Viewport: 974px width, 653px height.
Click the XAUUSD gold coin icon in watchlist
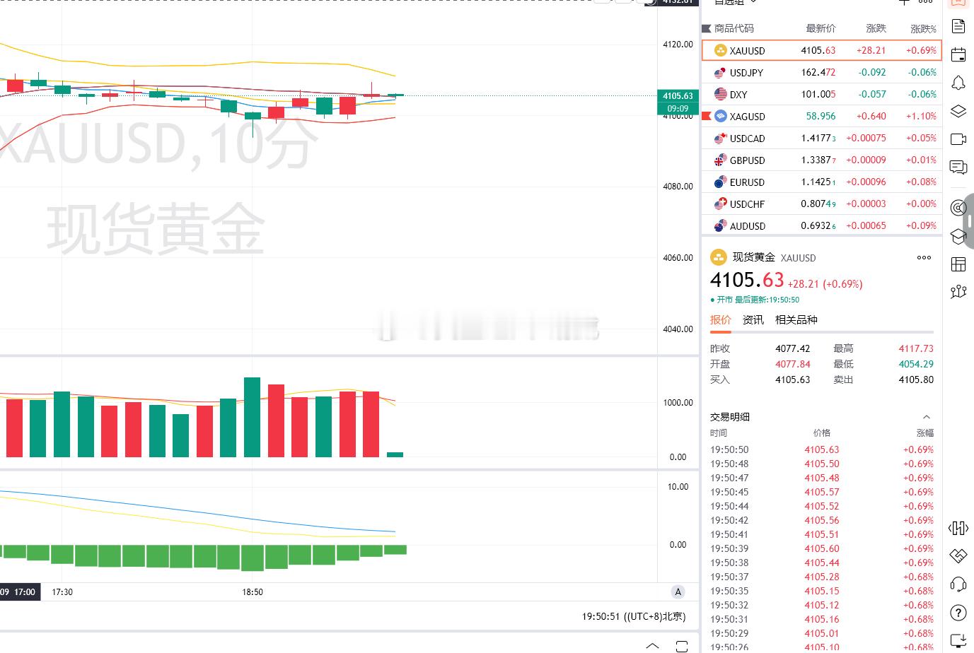pyautogui.click(x=720, y=50)
